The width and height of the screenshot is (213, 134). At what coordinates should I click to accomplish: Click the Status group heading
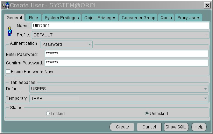[x=16, y=108]
